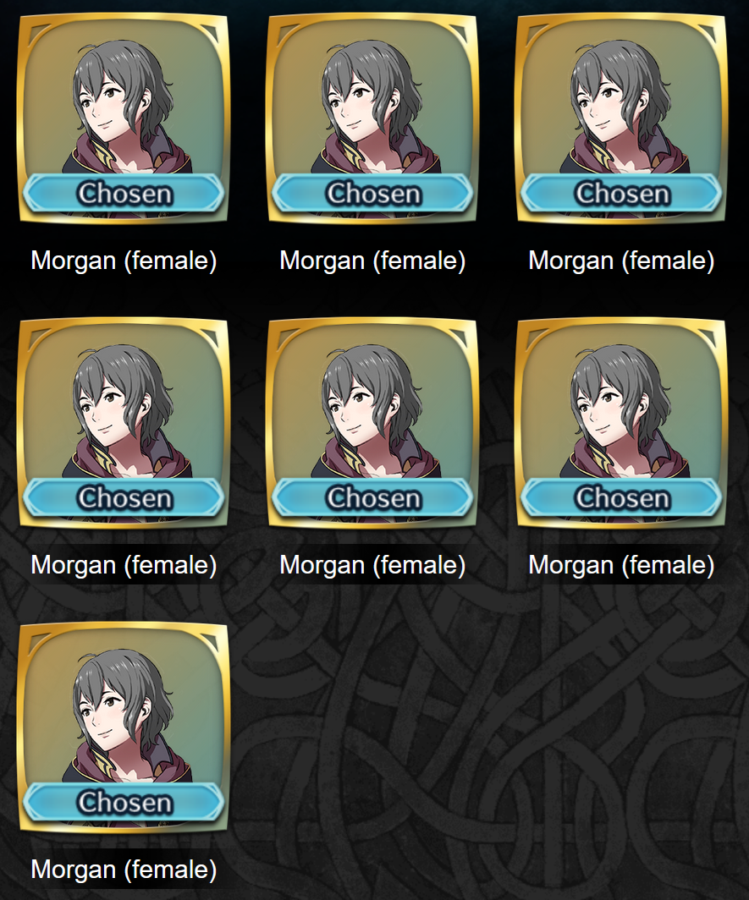This screenshot has width=749, height=900.
Task: Click Morgan (female) label under top-row first portrait
Action: (124, 261)
